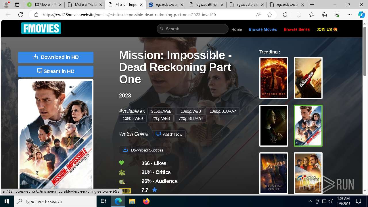Select 720p.BLURAY quality option
368x207 pixels.
click(191, 118)
